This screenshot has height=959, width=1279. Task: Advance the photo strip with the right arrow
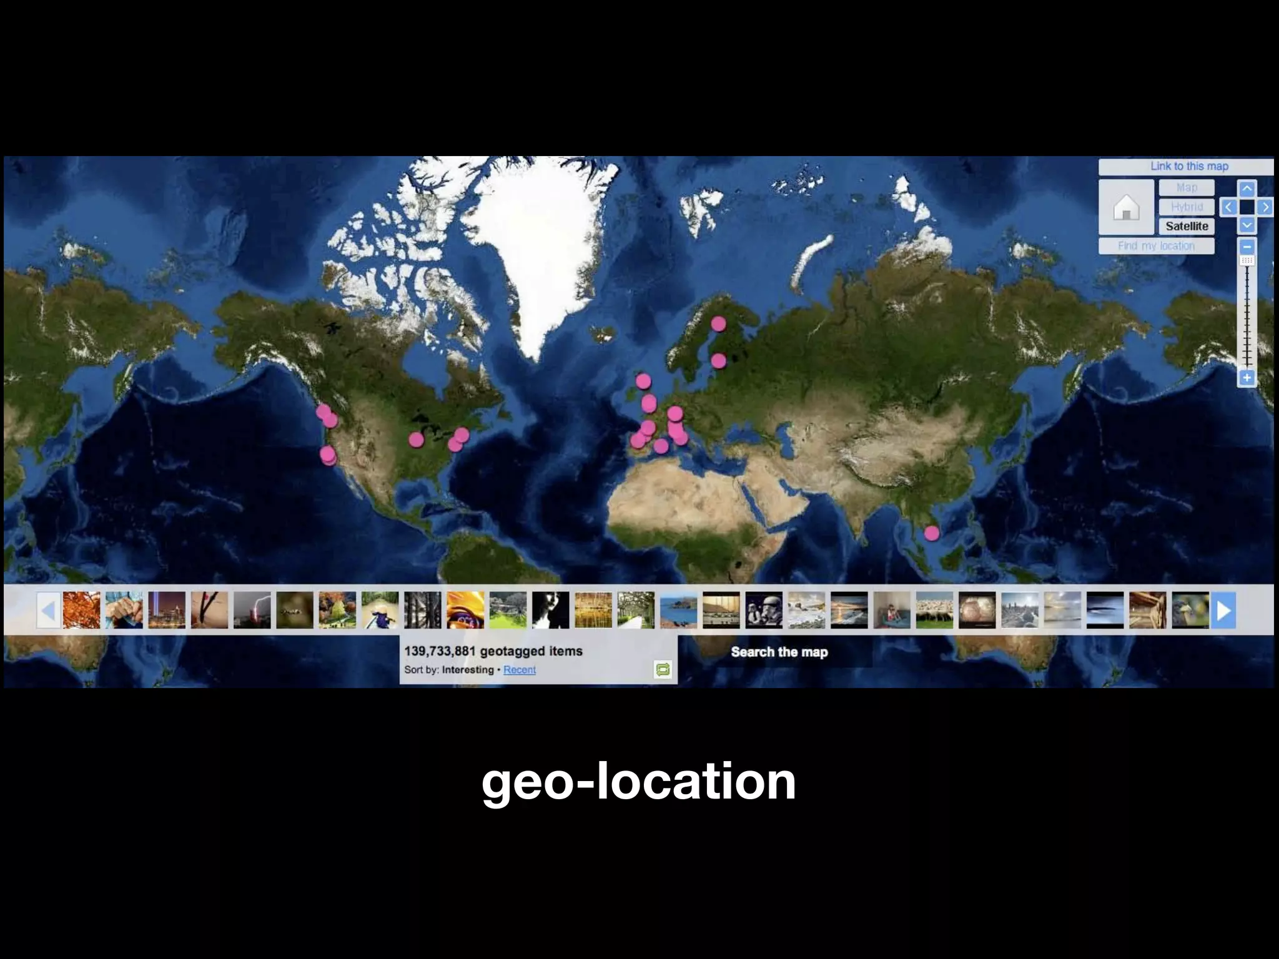[x=1223, y=610]
